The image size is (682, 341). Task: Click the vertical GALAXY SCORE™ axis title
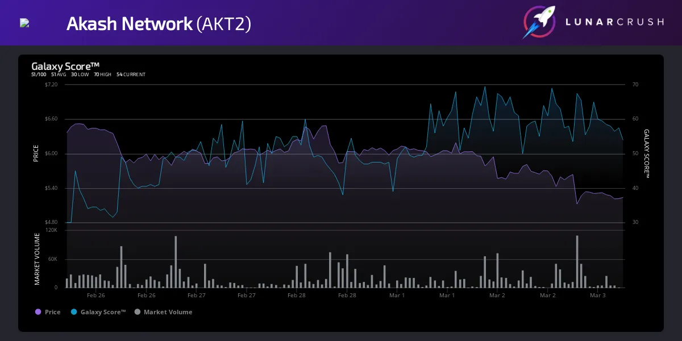[646, 153]
